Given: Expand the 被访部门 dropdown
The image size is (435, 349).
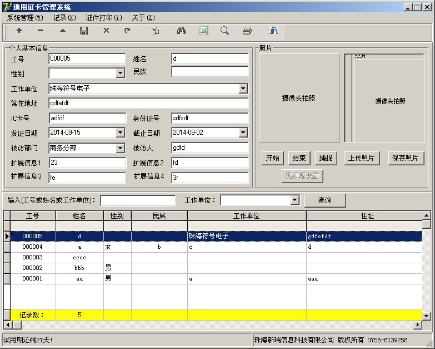Looking at the screenshot, I should point(120,148).
